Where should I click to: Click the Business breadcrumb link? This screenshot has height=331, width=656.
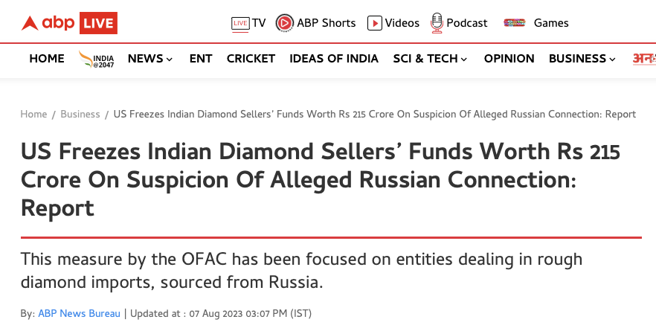80,115
